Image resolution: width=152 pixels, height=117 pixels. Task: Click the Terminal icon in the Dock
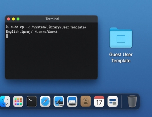(32, 101)
